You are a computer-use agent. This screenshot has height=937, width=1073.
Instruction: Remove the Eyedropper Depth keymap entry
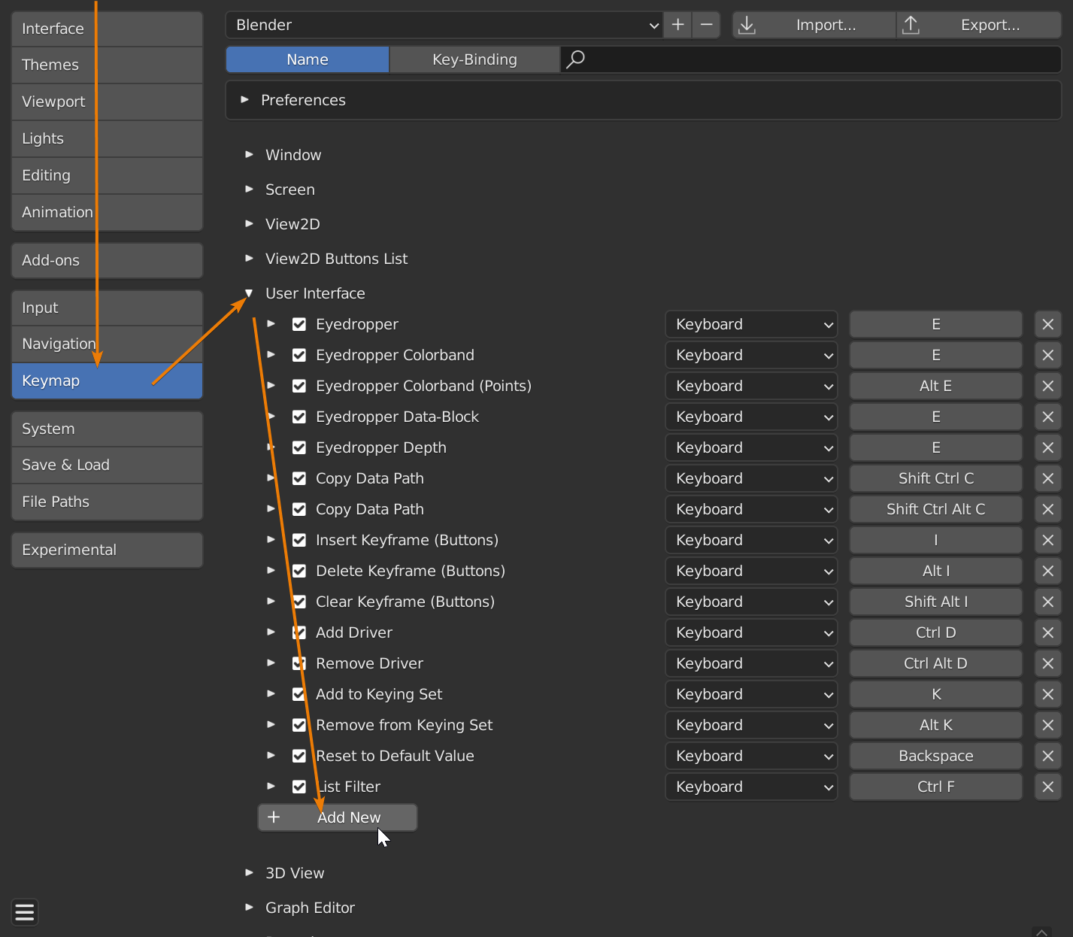tap(1047, 447)
